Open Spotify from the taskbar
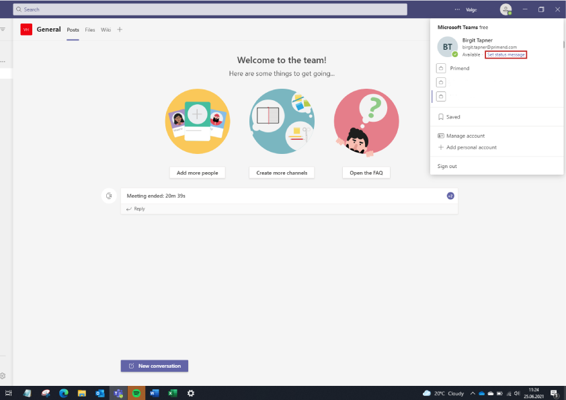The image size is (566, 400). point(136,393)
